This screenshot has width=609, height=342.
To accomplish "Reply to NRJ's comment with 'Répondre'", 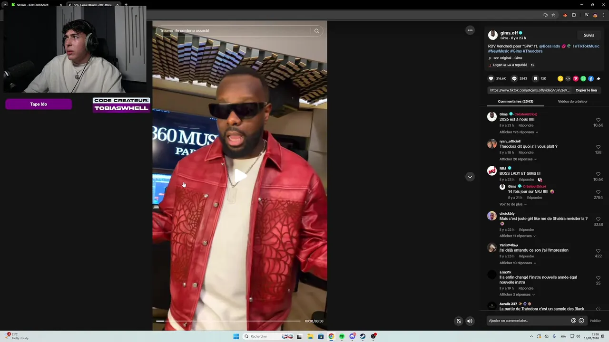I will [x=526, y=180].
